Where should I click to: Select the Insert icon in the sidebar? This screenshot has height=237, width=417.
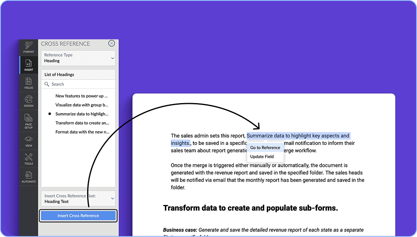point(29,65)
